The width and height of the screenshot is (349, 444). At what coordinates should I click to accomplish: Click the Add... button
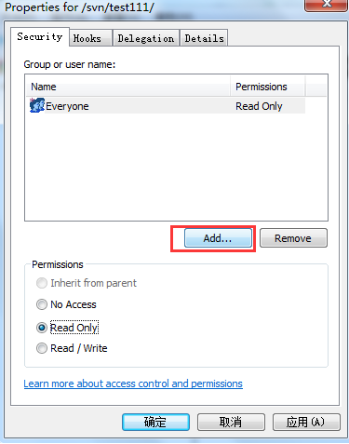click(x=218, y=238)
